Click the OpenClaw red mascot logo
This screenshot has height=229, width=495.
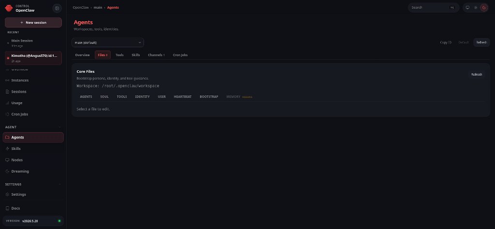[x=9, y=8]
